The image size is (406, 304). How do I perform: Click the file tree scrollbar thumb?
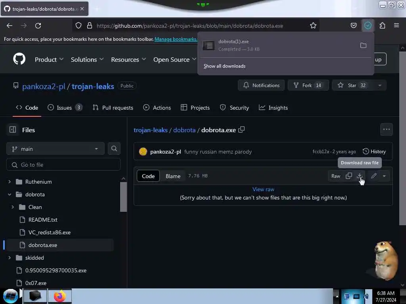[124, 197]
